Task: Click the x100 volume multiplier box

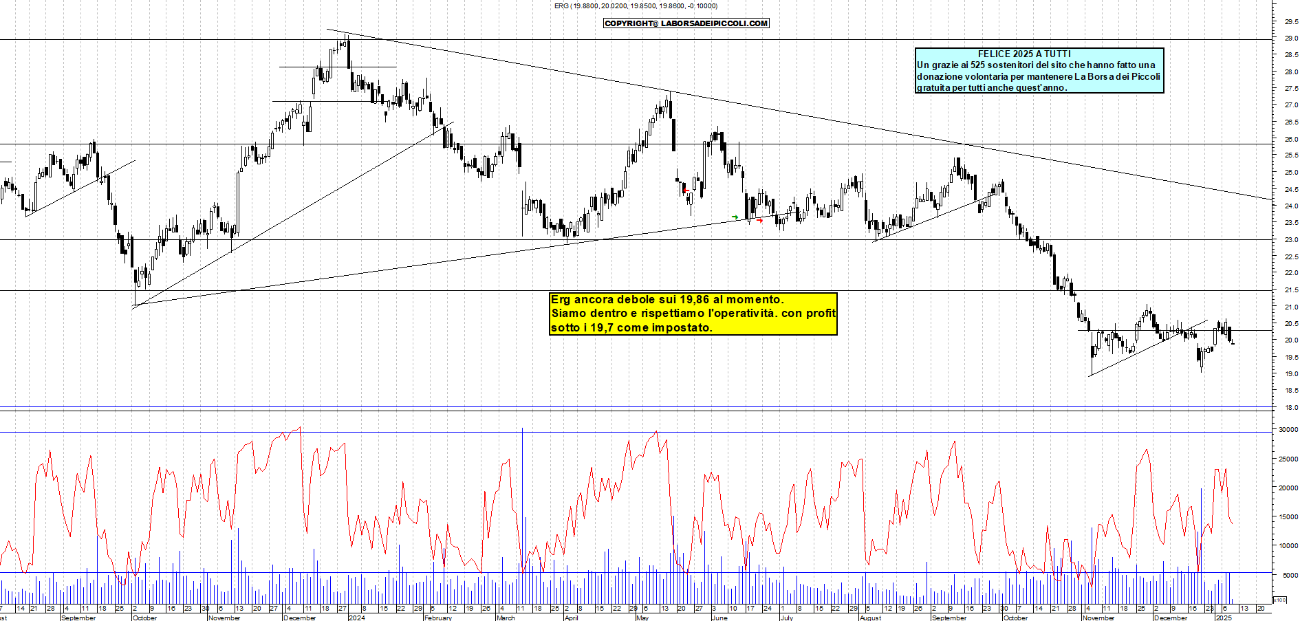Action: [x=1279, y=600]
